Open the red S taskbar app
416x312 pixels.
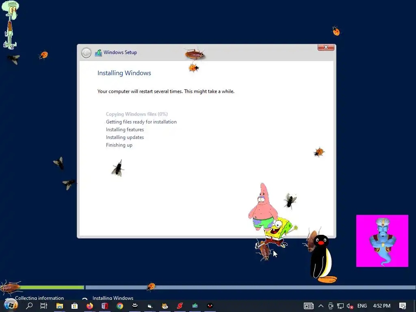180,306
